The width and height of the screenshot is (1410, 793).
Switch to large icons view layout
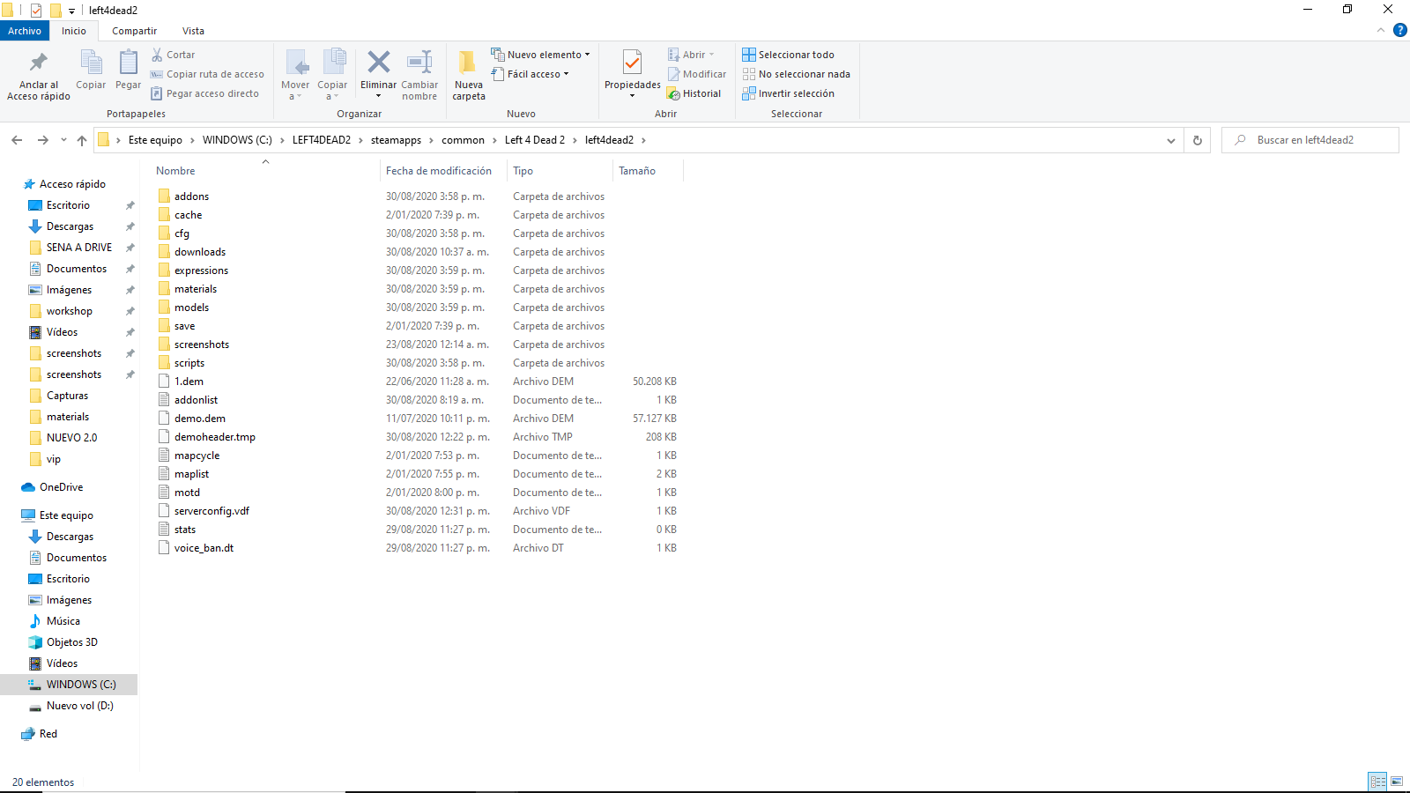pos(1397,782)
